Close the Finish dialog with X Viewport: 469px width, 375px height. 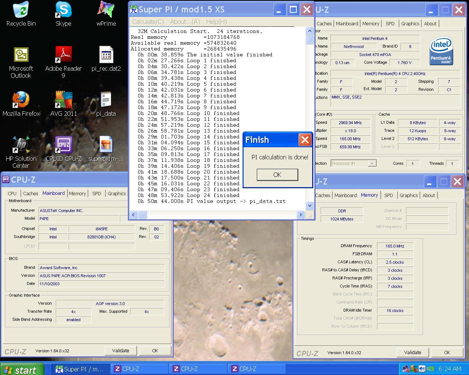click(305, 140)
